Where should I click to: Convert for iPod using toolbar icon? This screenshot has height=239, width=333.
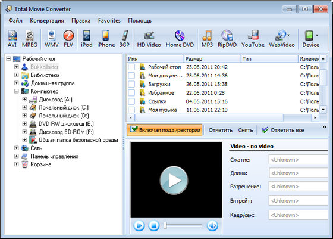click(x=87, y=39)
